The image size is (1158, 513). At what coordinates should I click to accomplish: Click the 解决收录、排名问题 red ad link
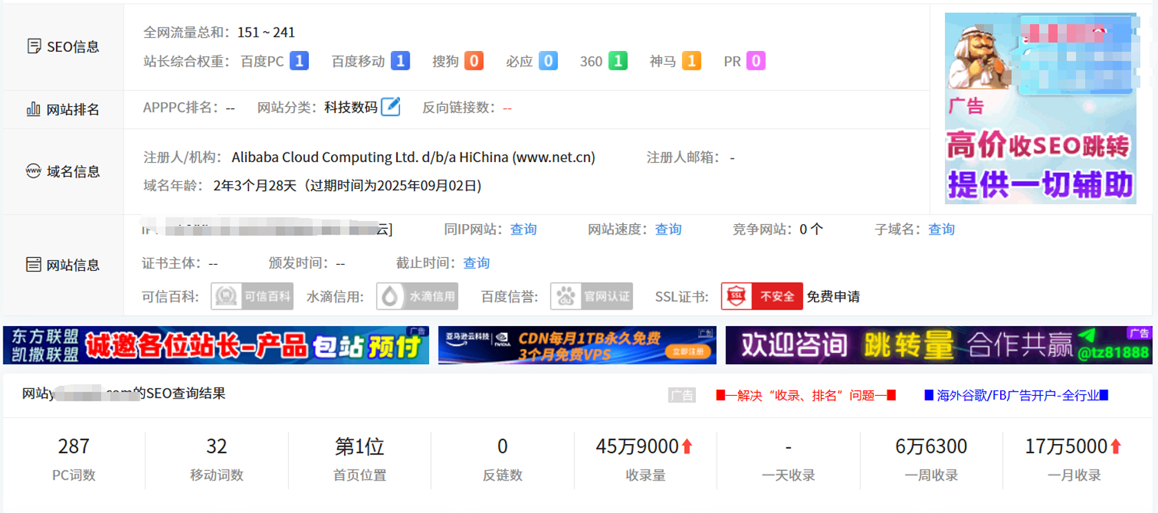pos(806,395)
